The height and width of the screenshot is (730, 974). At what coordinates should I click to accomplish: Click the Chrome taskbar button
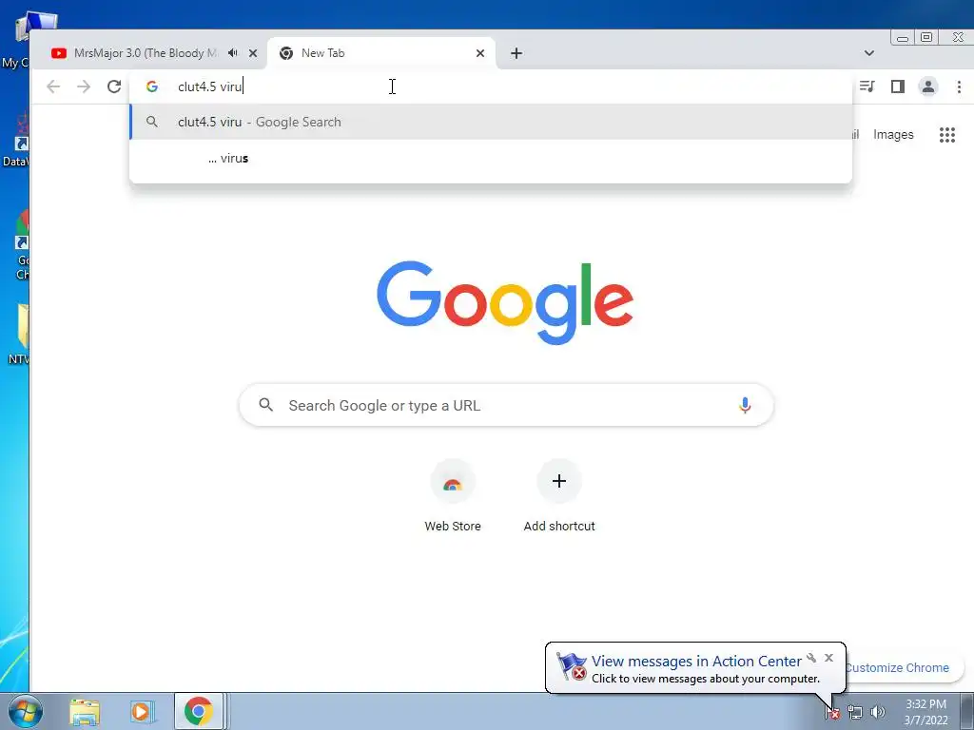[x=199, y=711]
